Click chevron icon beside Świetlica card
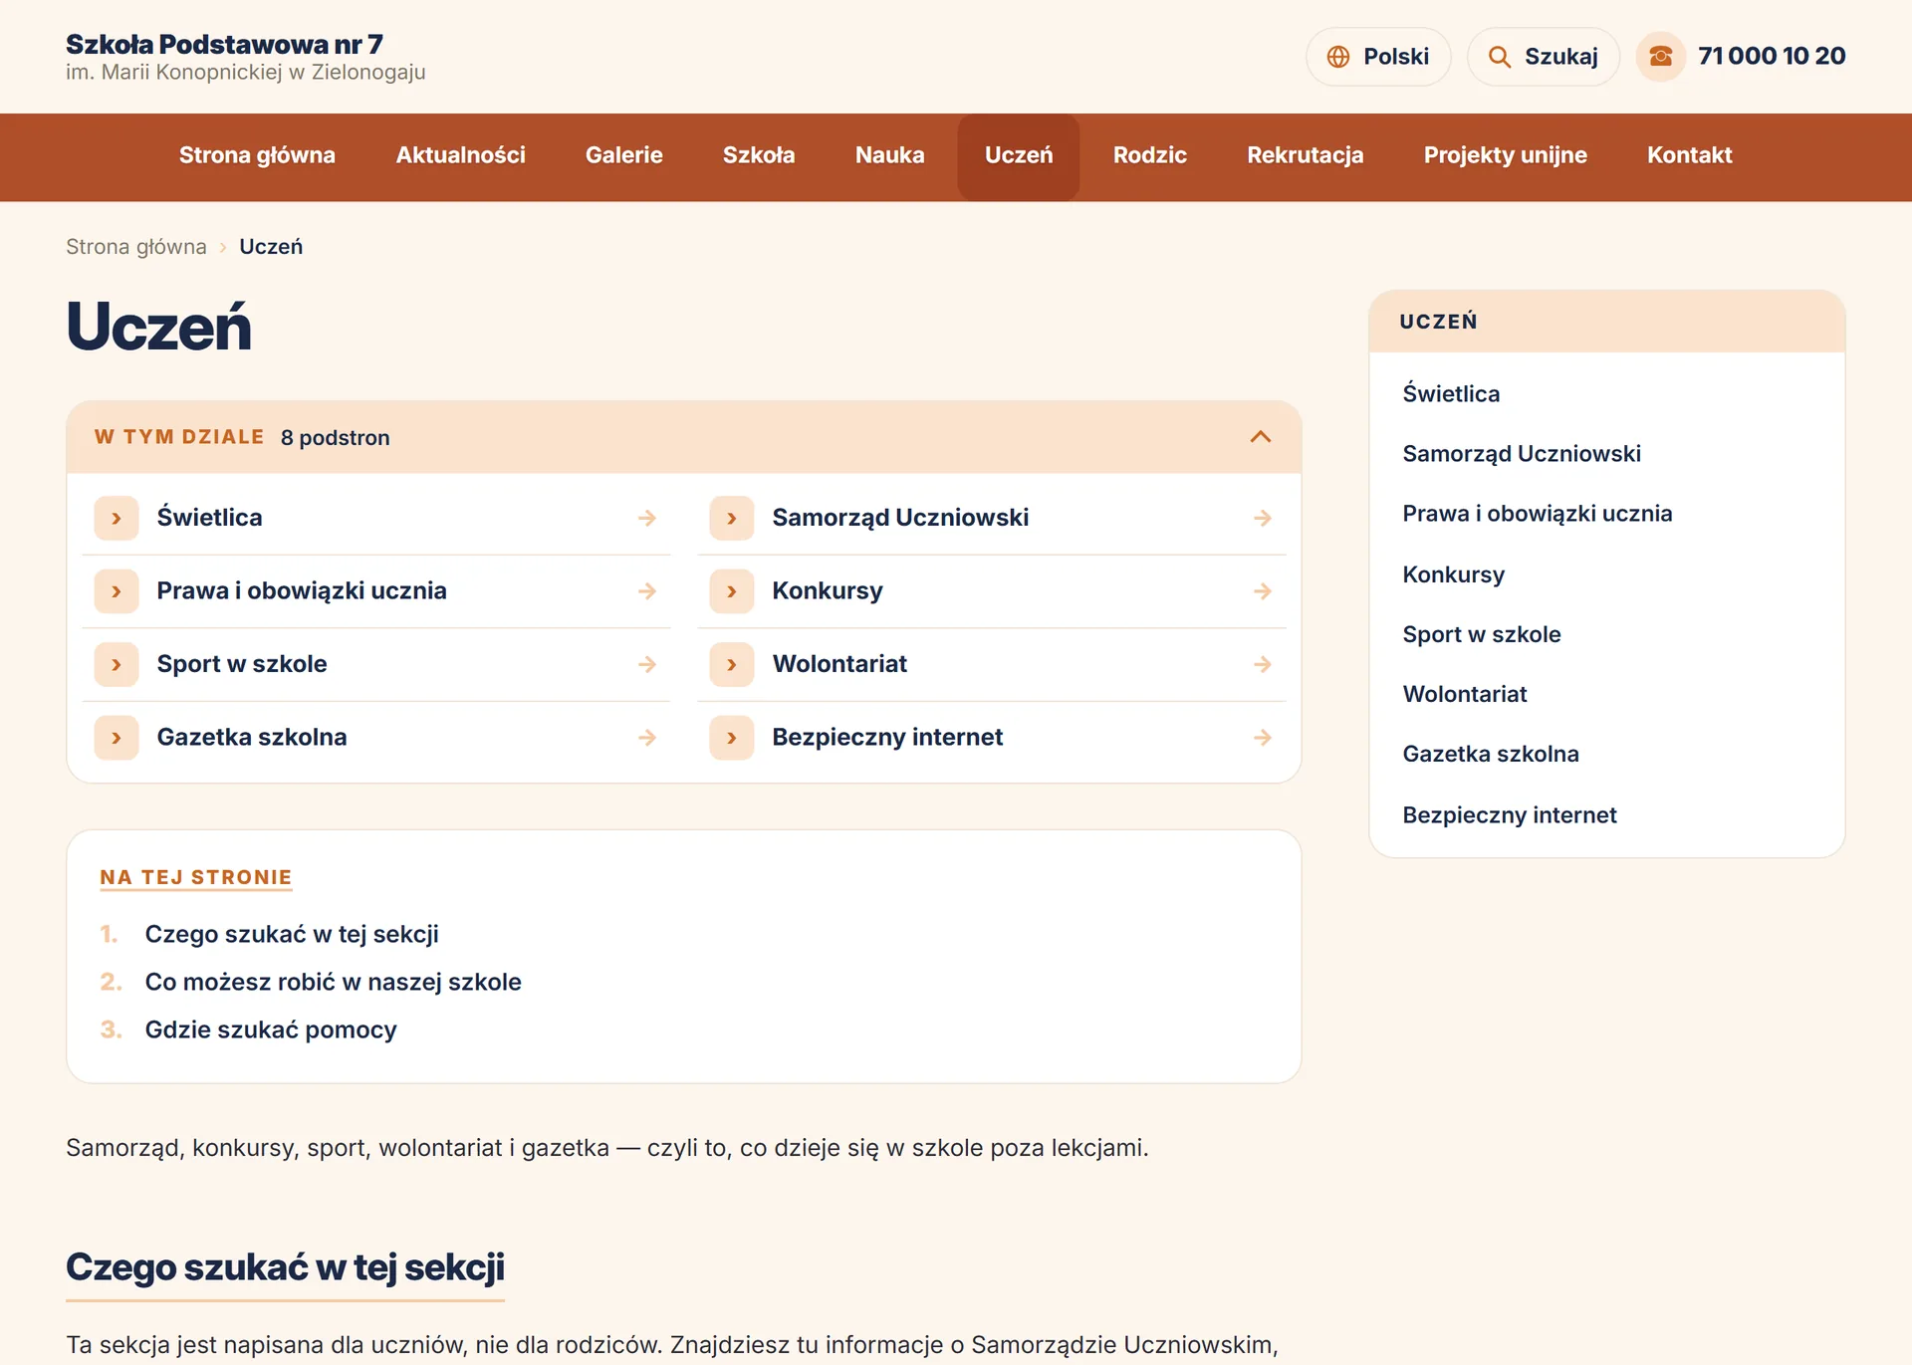The image size is (1912, 1365). [x=117, y=519]
